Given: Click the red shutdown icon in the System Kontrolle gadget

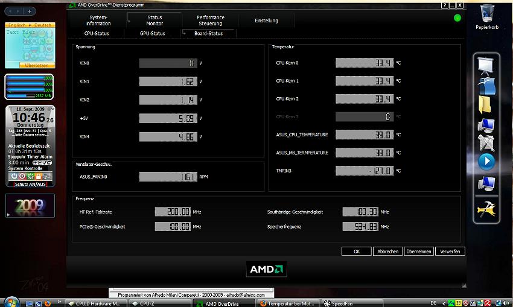Looking at the screenshot, I should coord(22,176).
